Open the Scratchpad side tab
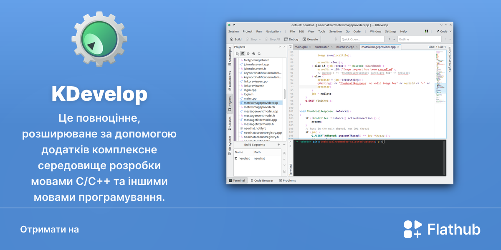The width and height of the screenshot is (501, 250). 229,55
